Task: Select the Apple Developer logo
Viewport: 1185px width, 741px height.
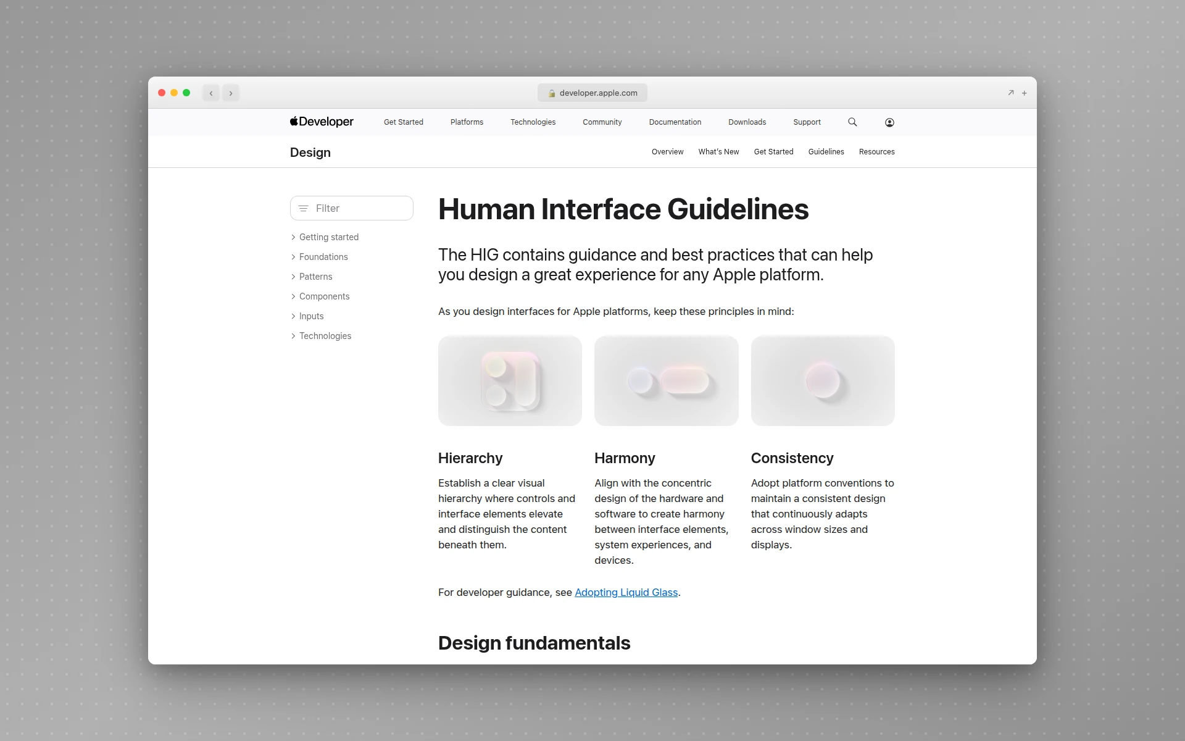Action: coord(321,122)
